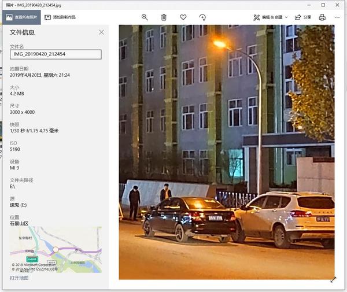Screen dimensions: 347x292
Task: Click 添加到新作品 add to creation
Action: 60,17
